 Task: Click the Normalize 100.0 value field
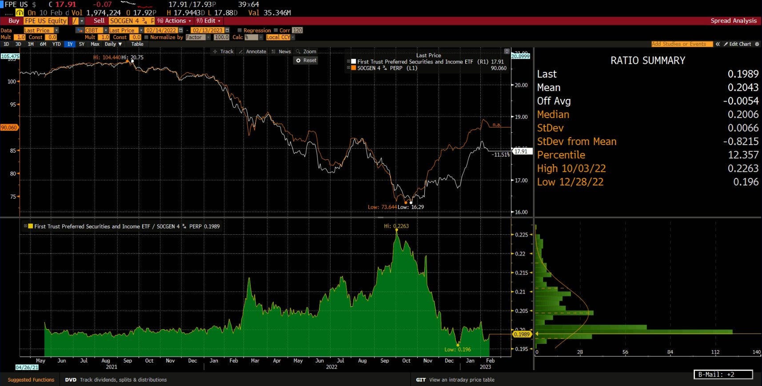(x=221, y=37)
